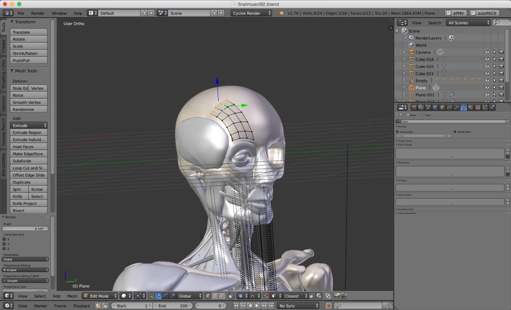
Task: Click the wrench modifier icon beside Plane.001
Action: (452, 95)
